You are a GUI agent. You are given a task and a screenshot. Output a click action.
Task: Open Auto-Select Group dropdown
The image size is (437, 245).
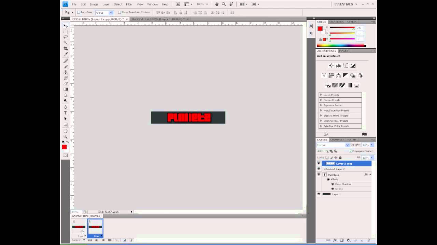pyautogui.click(x=104, y=13)
